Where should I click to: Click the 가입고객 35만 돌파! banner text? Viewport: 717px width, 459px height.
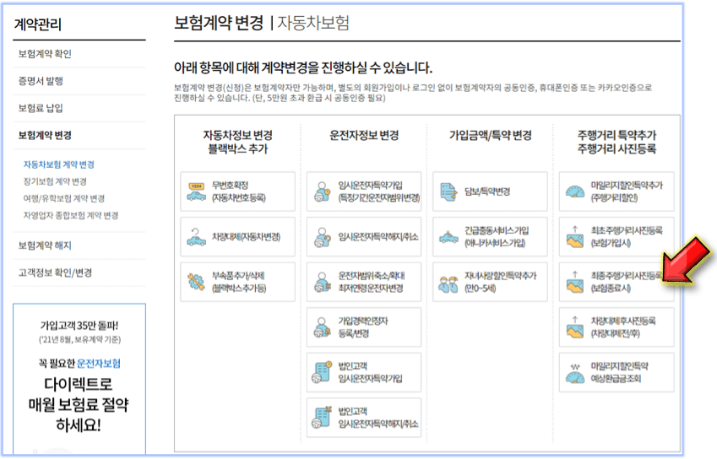[x=79, y=326]
